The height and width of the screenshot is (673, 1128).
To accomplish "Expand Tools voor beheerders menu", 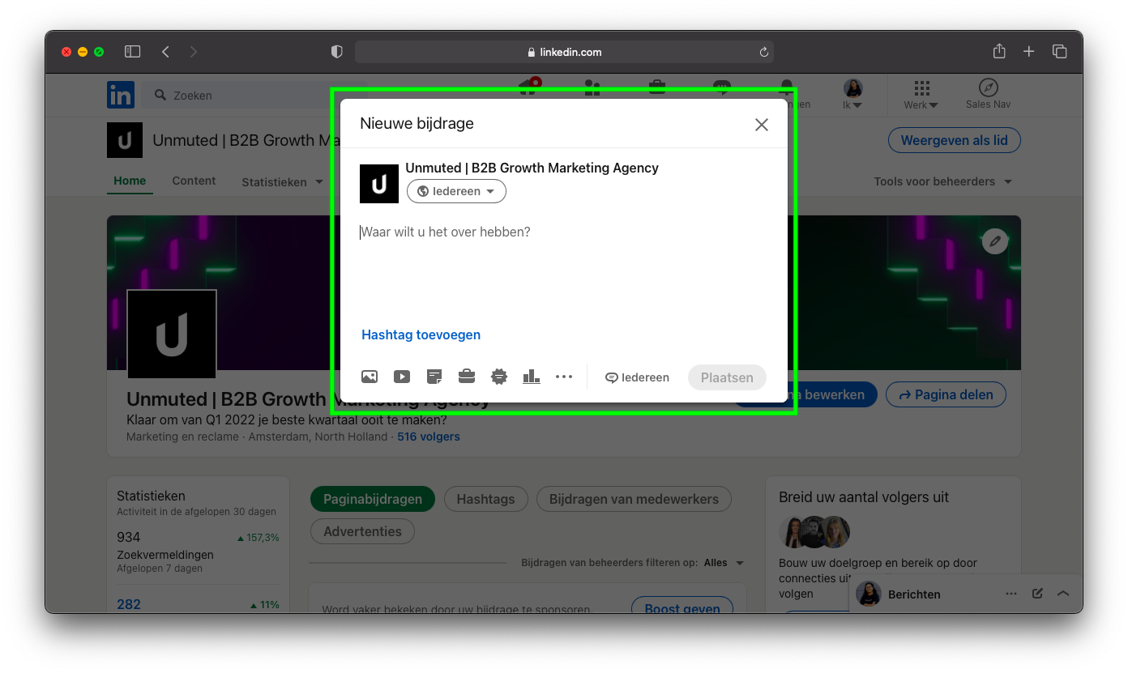I will (x=943, y=181).
